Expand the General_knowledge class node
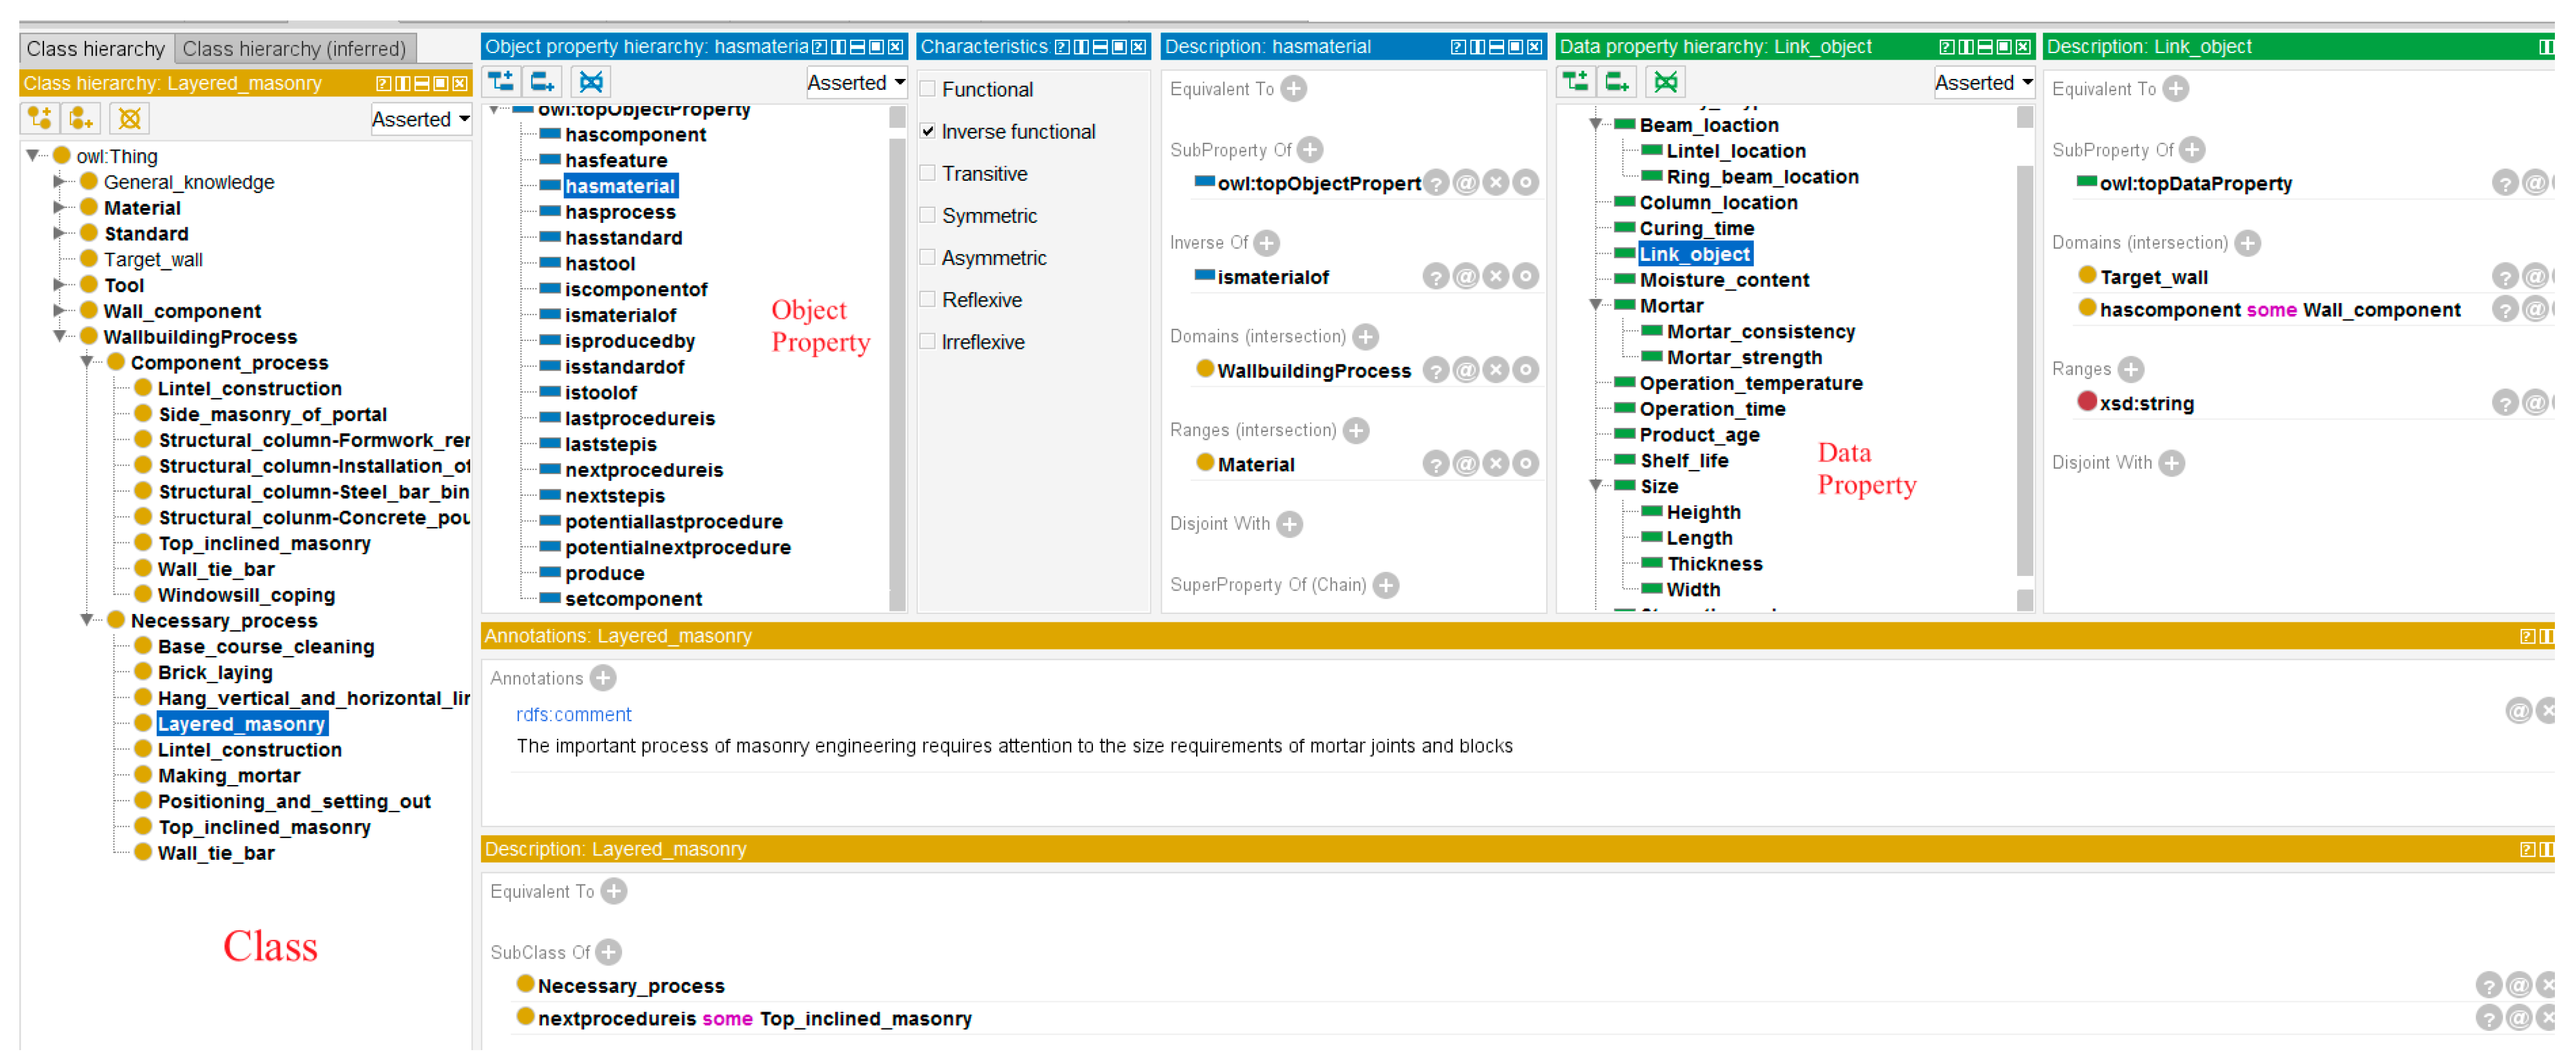Screen dimensions: 2576x1061 point(59,182)
